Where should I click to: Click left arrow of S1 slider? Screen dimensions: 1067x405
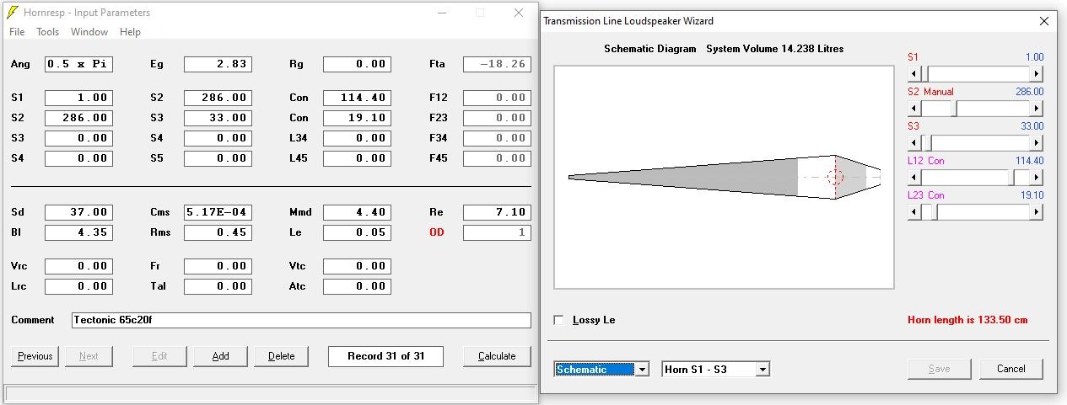913,74
